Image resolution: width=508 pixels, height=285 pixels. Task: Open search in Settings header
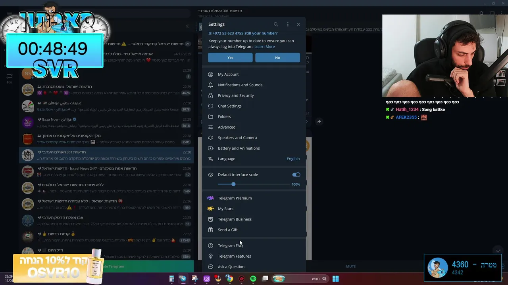click(x=276, y=24)
